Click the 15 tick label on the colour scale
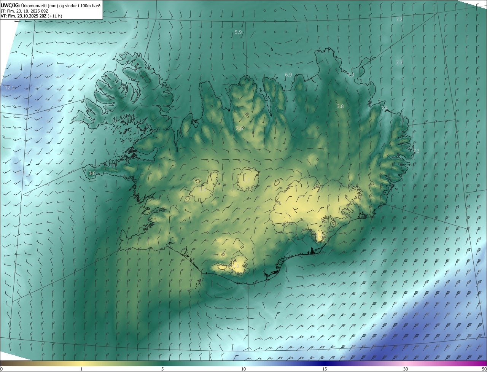The height and width of the screenshot is (372, 487). 325,369
